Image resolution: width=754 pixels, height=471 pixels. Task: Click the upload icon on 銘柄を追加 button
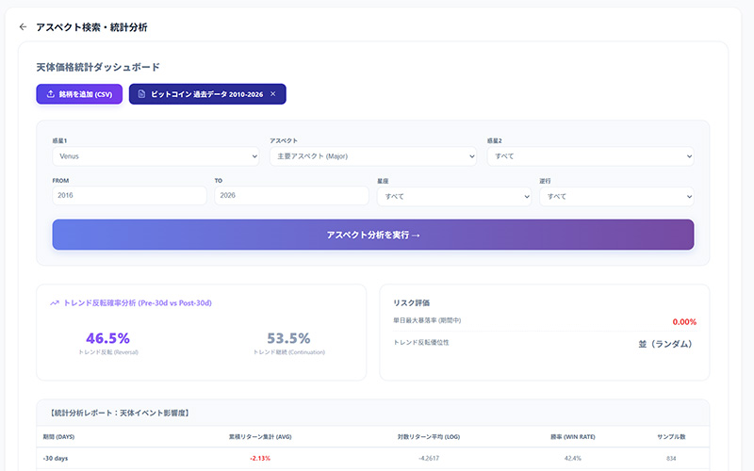point(49,94)
